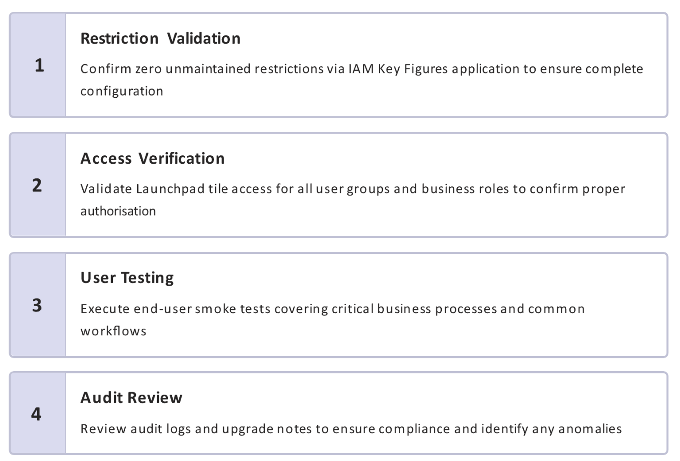Click the word 'workflows' in step 3
Viewport: 680px width, 461px height.
pos(113,331)
